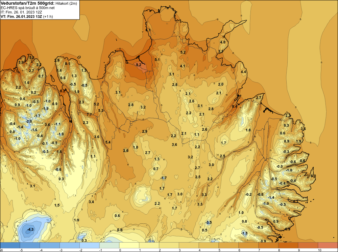This screenshot has width=338, height=252.
Task: Select the 8.1 temperature value
Action: pos(68,64)
